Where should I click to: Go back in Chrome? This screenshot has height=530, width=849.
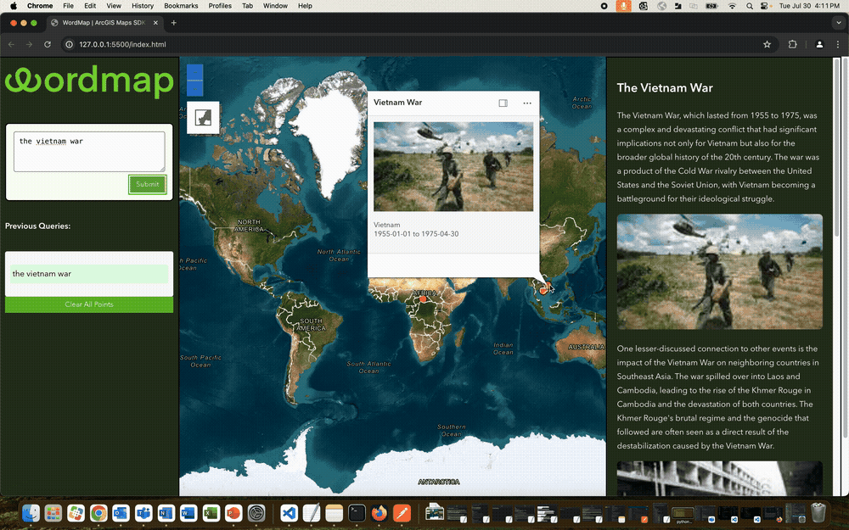(11, 44)
